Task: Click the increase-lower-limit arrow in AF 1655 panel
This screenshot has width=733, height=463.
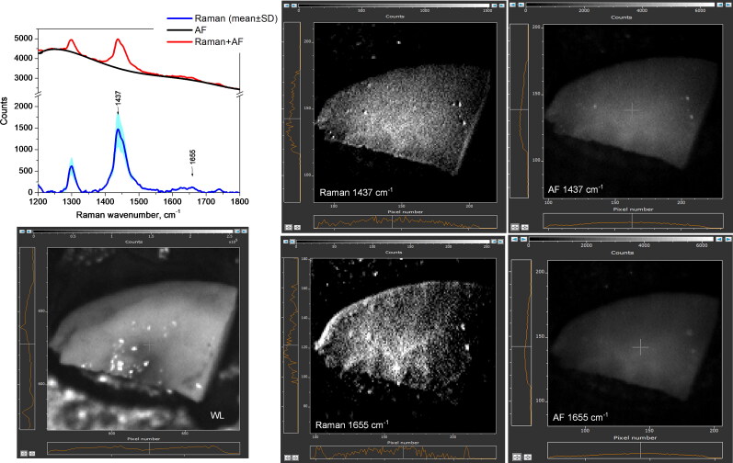Action: (x=522, y=240)
